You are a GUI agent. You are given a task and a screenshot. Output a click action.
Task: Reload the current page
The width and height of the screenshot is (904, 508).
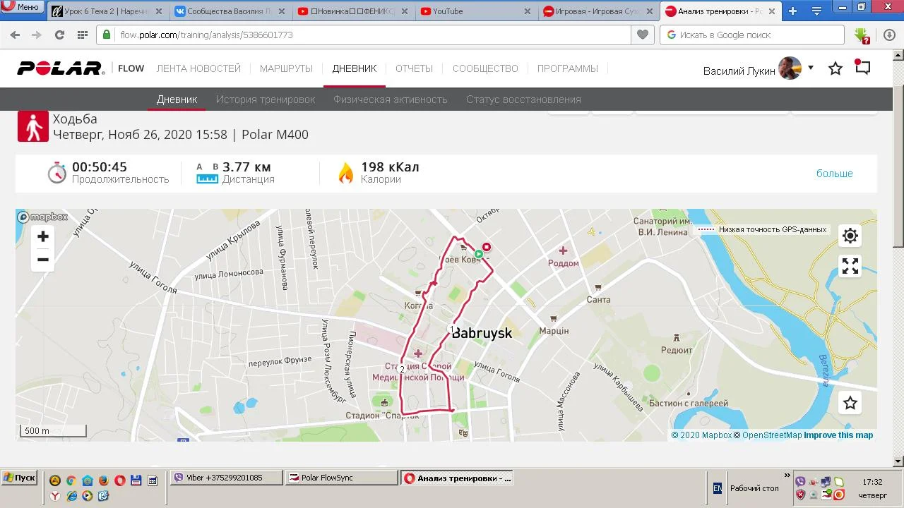pyautogui.click(x=59, y=35)
